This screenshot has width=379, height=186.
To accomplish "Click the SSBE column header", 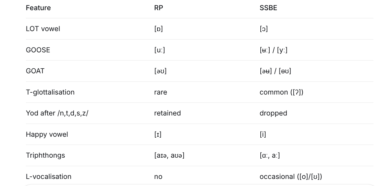I will tap(268, 8).
